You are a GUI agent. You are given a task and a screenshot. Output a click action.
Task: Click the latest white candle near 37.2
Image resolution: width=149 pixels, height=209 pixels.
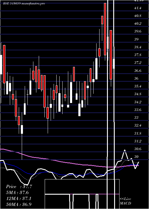[114, 64]
